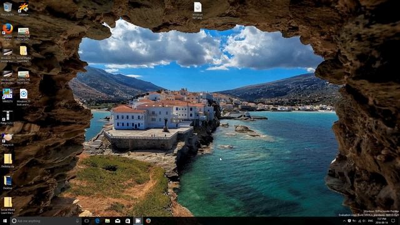The width and height of the screenshot is (400, 225).
Task: Select the Flarq 4.3.6 shortcut
Action: (x=7, y=139)
